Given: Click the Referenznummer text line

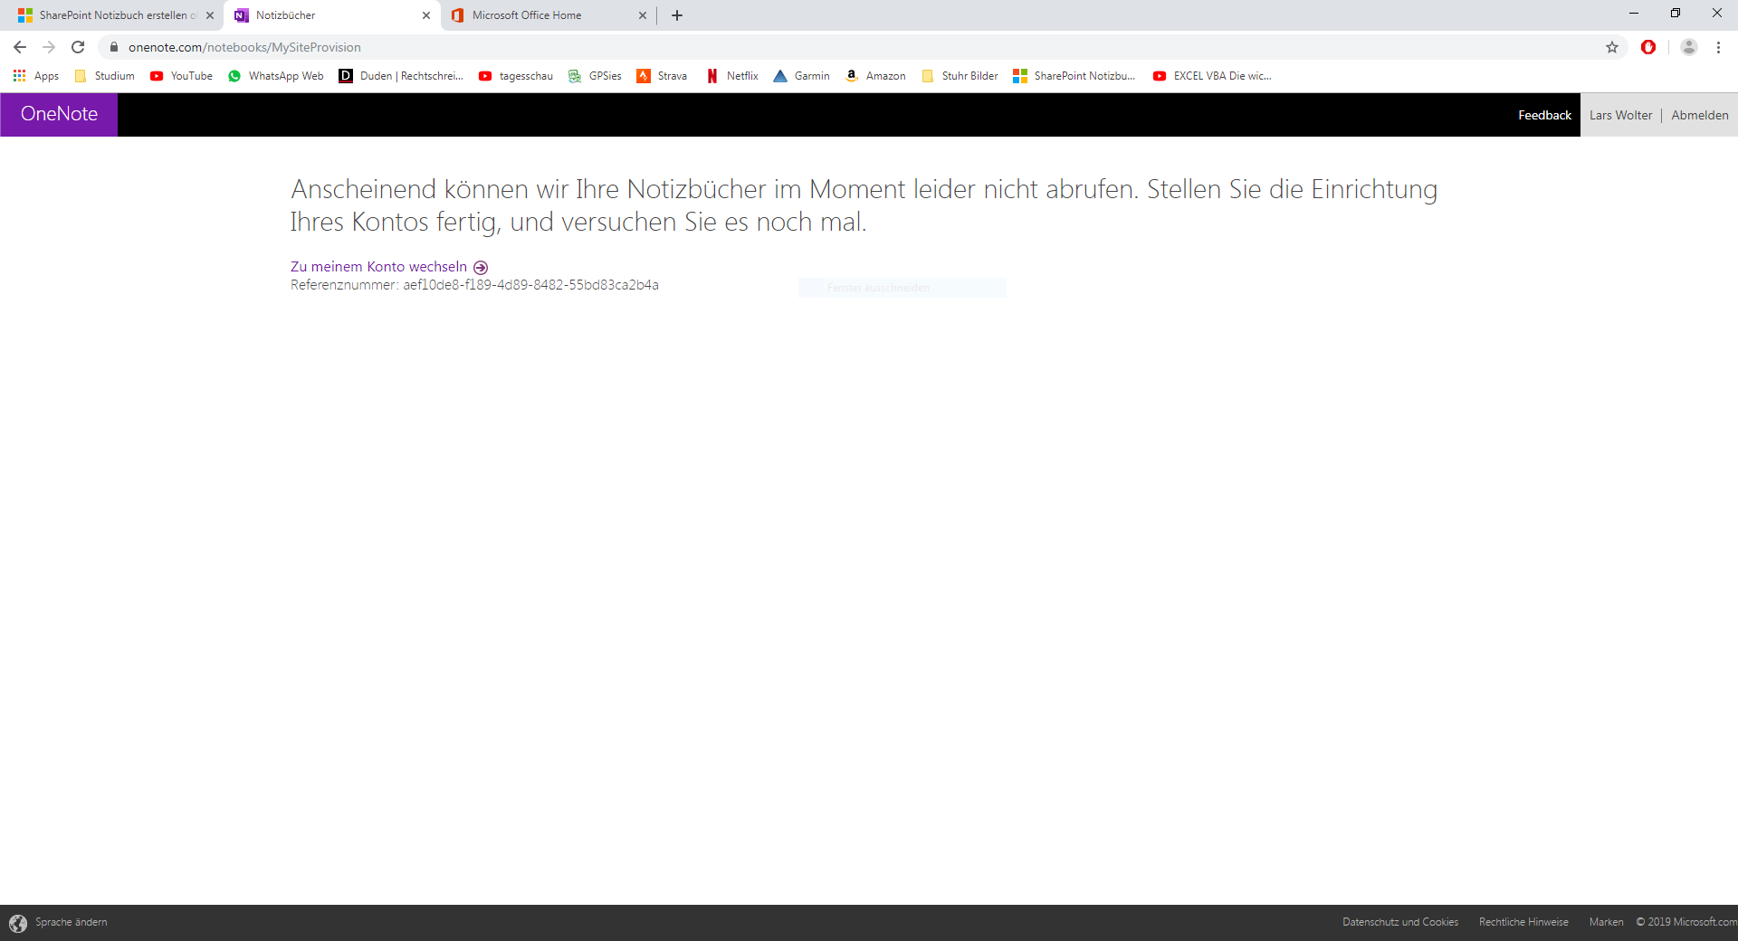Looking at the screenshot, I should tap(474, 285).
